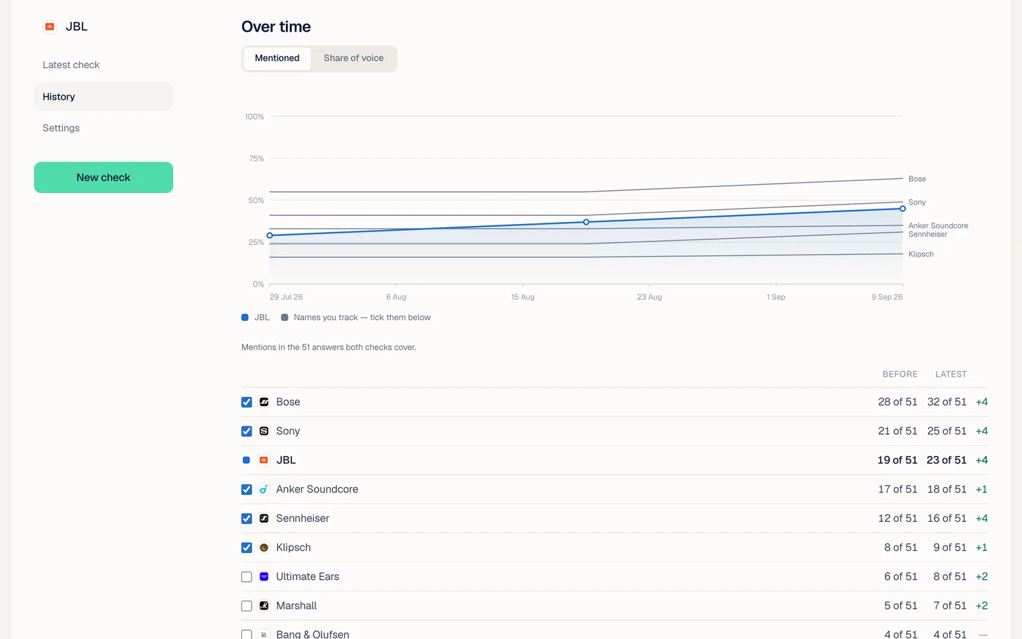The width and height of the screenshot is (1022, 639).
Task: Open Settings in the sidebar
Action: [104, 128]
